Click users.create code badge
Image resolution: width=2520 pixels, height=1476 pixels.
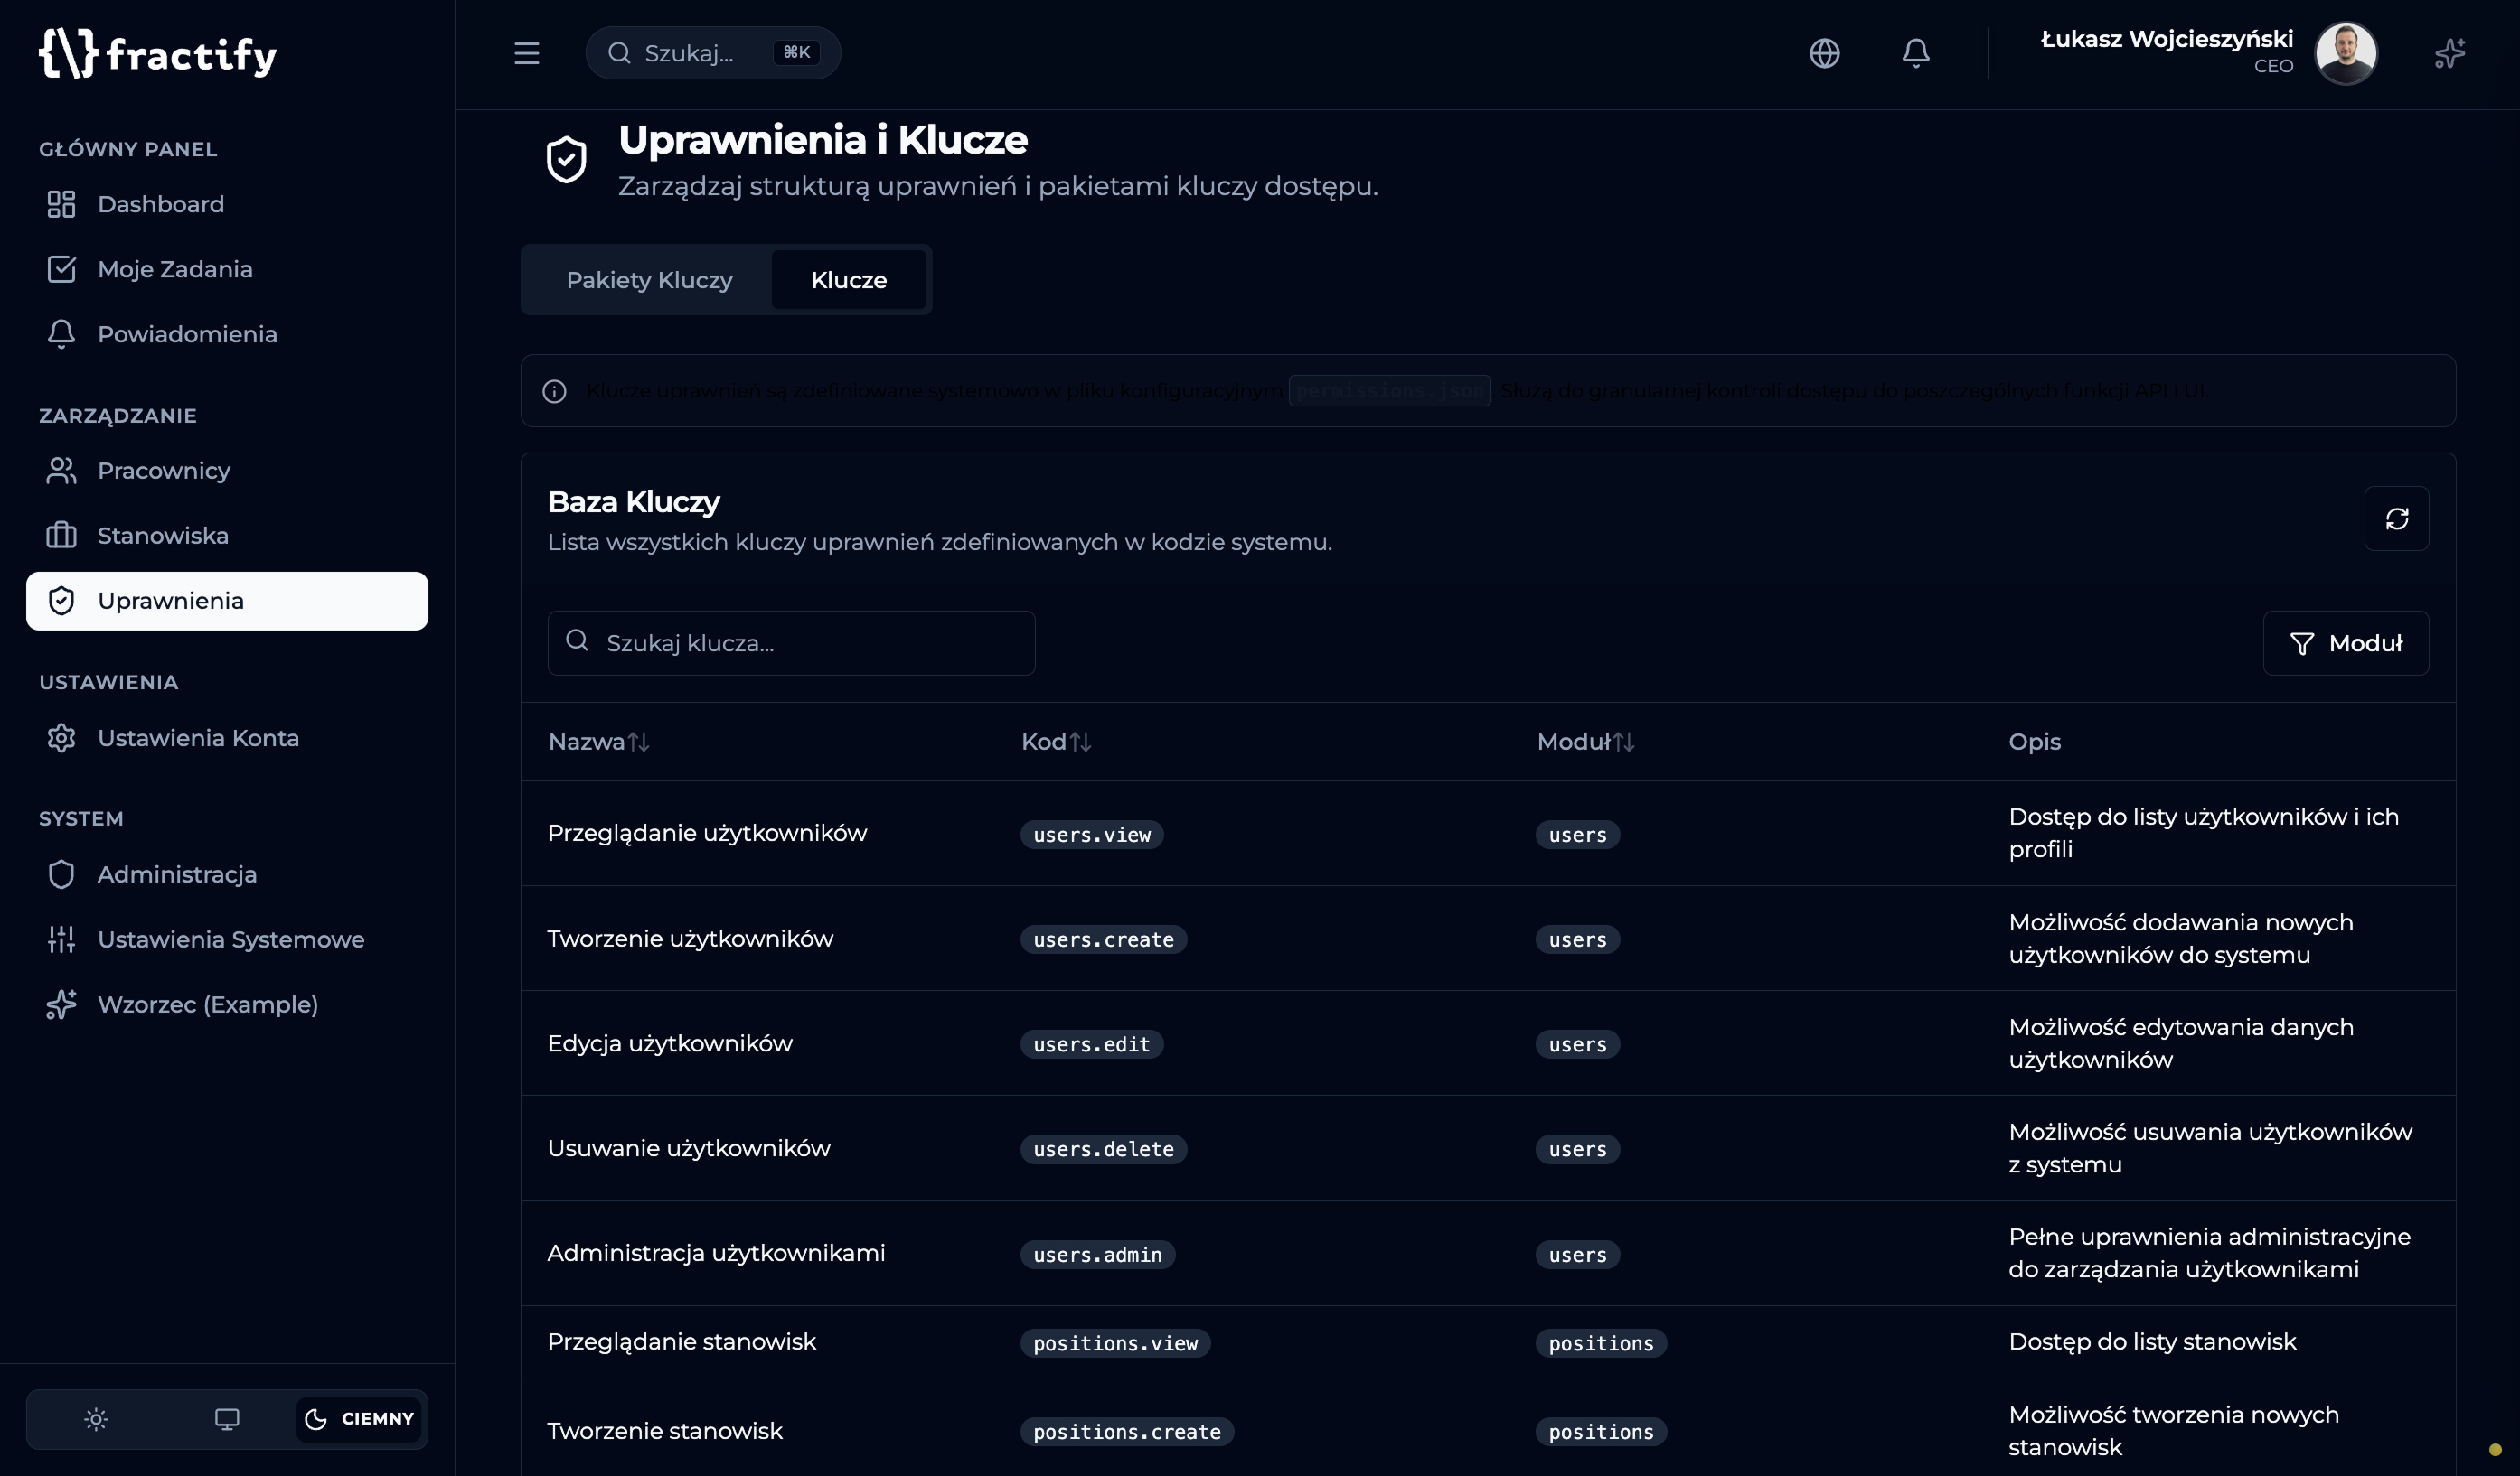[1103, 939]
